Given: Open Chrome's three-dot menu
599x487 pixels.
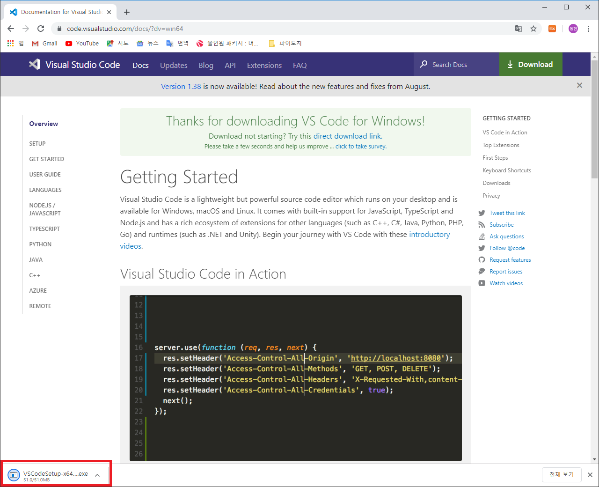Looking at the screenshot, I should point(588,29).
